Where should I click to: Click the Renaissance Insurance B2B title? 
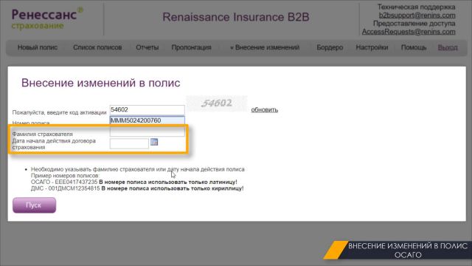tap(236, 17)
